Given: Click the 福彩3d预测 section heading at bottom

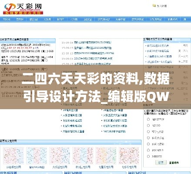Looking at the screenshot, I should [x=73, y=173].
